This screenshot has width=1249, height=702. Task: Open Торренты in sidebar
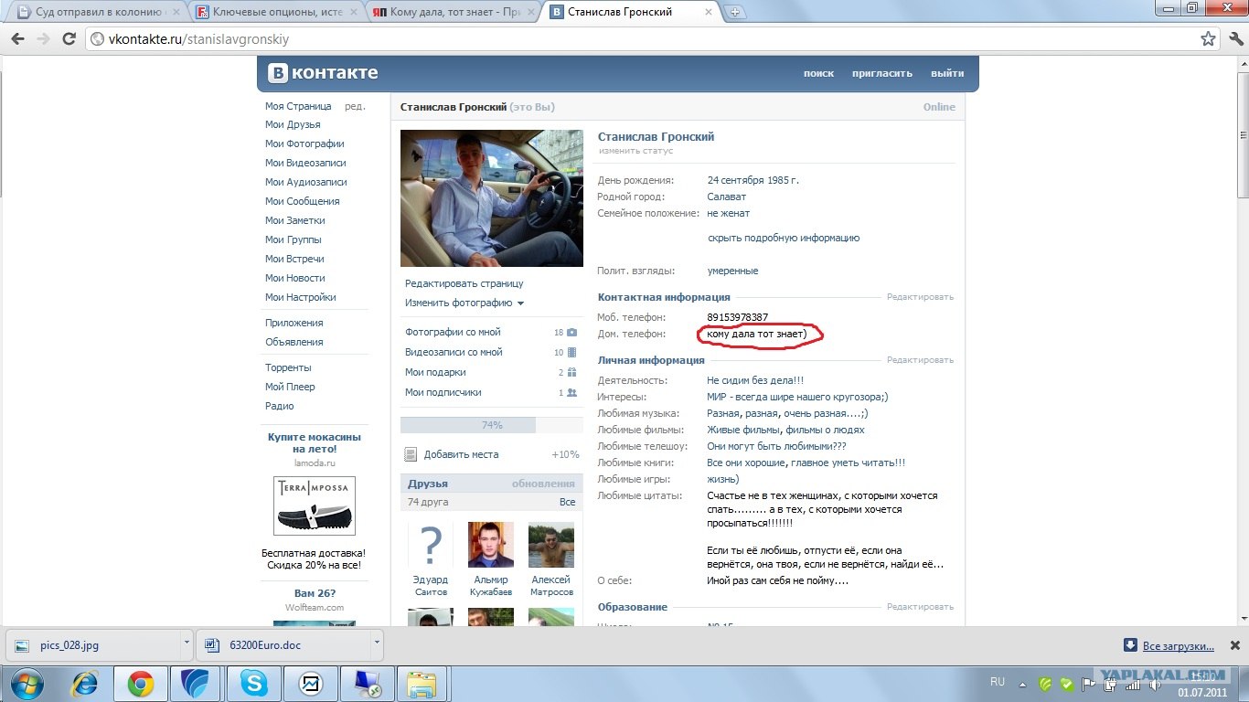[288, 368]
